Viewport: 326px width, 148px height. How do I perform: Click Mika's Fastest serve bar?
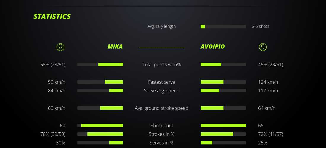pyautogui.click(x=100, y=82)
